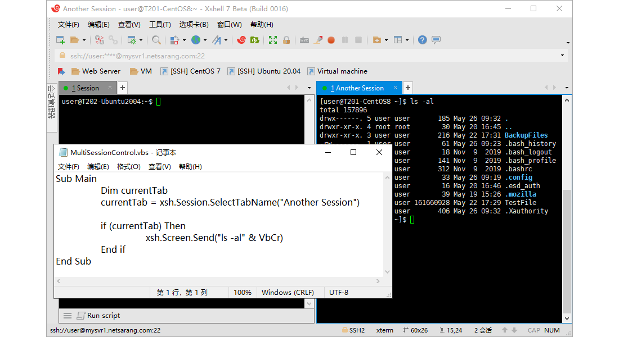Add a new tab in right pane
This screenshot has height=337, width=619.
point(408,88)
